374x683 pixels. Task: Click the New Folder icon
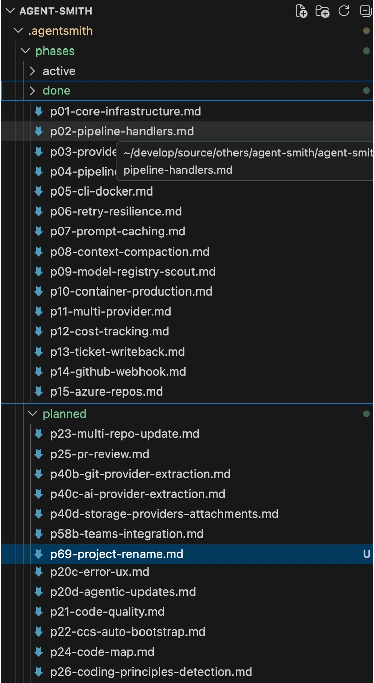322,11
